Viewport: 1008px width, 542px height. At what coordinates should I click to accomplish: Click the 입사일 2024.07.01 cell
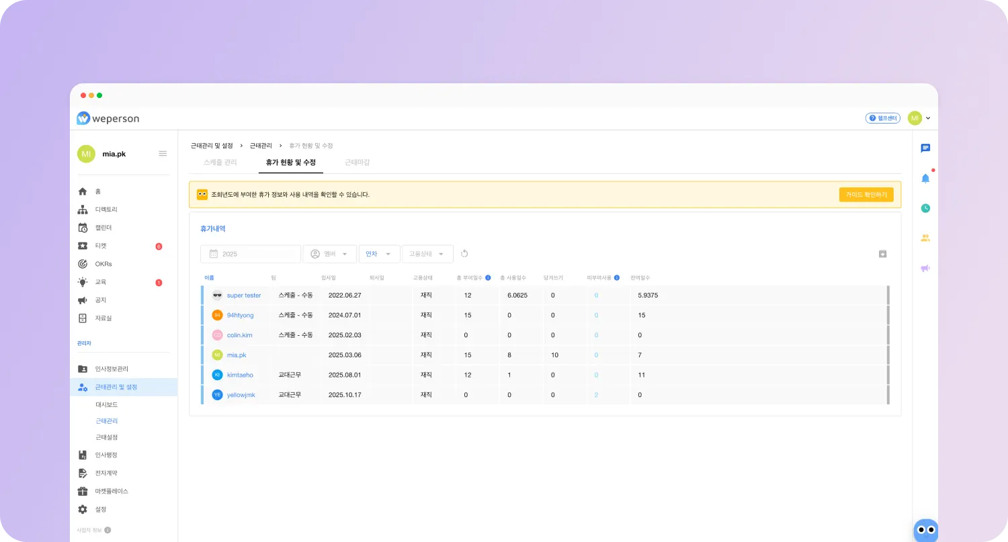[345, 315]
